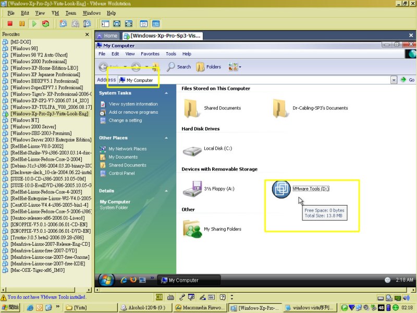Image resolution: width=417 pixels, height=313 pixels.
Task: Take a snapshot with the snapshot icon
Action: pyautogui.click(x=63, y=23)
